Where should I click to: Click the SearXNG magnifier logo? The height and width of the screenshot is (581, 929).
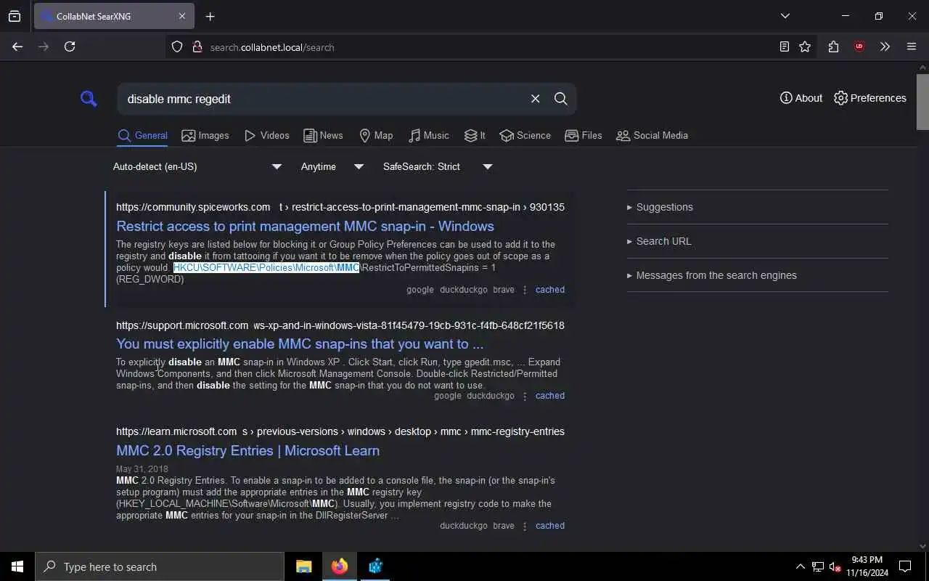click(89, 99)
